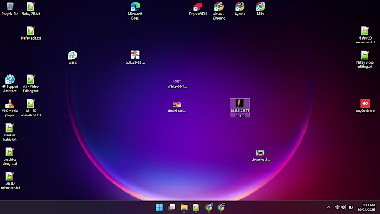
Task: Show hidden system tray icons
Action: (x=328, y=207)
